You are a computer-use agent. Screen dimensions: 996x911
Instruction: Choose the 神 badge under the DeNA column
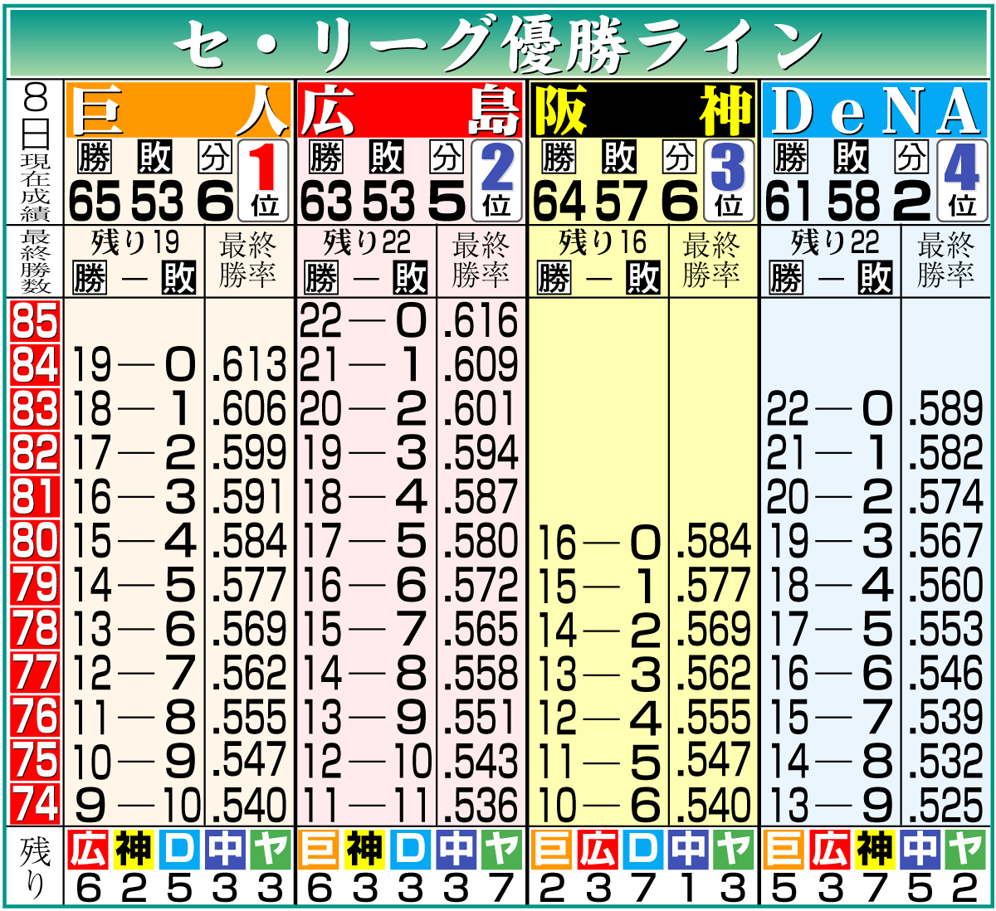(875, 850)
